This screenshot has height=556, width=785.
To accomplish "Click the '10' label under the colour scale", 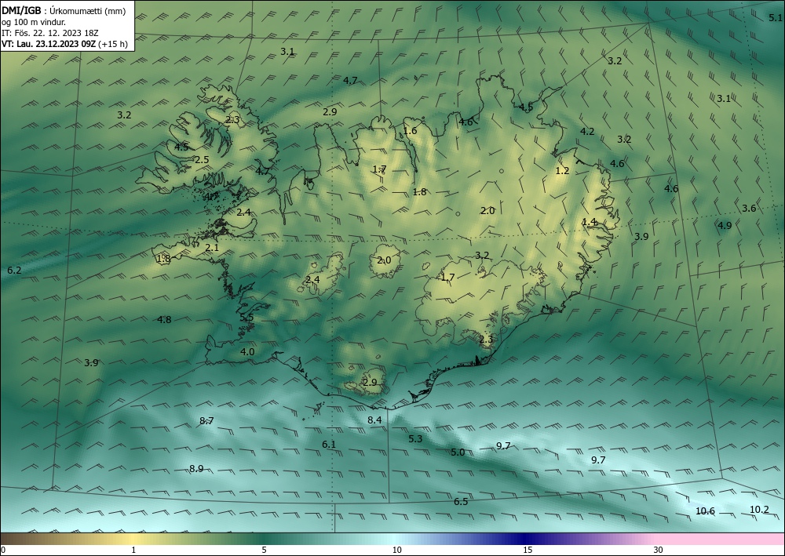I will click(x=397, y=551).
